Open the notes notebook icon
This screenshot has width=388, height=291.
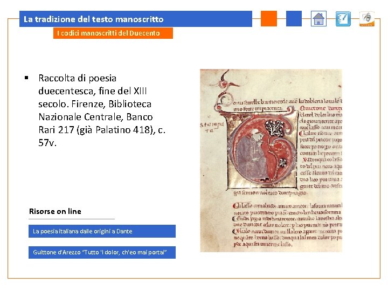[343, 18]
